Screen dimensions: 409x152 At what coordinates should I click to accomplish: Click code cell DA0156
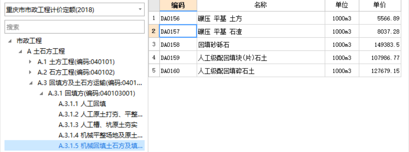(178, 18)
